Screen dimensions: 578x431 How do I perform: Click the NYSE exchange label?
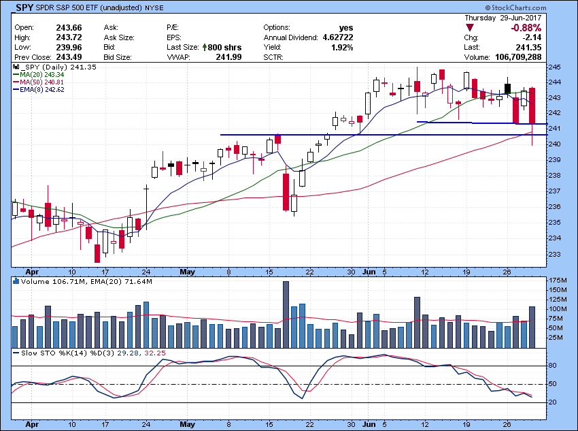154,7
